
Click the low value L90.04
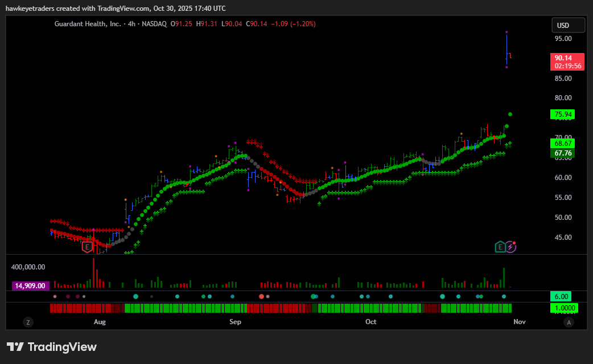point(232,24)
